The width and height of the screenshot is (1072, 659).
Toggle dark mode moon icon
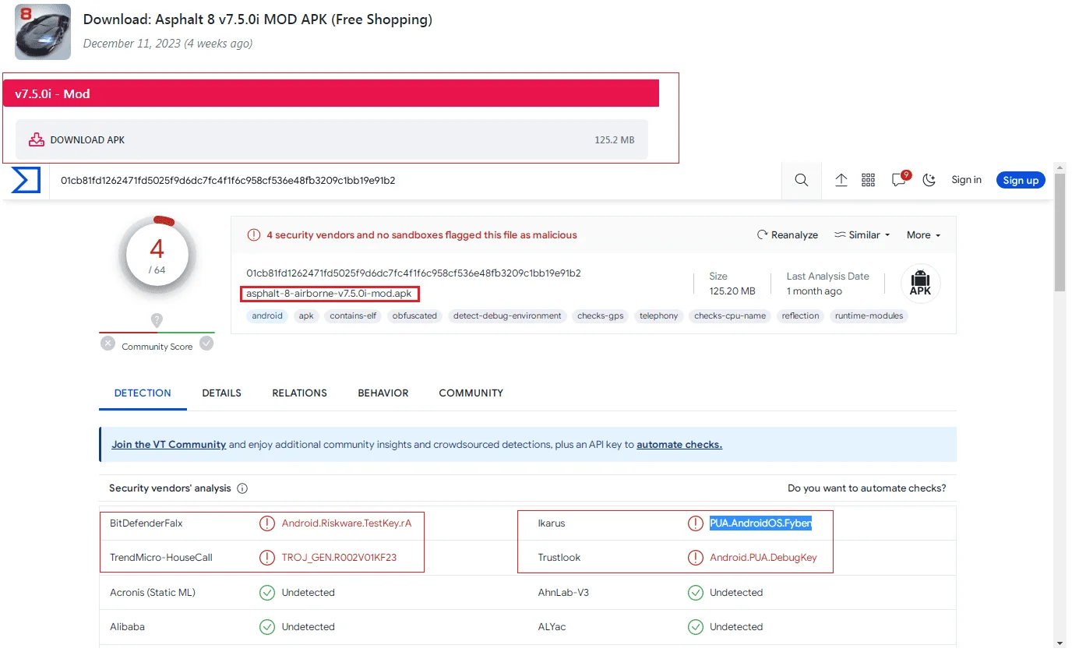pyautogui.click(x=929, y=180)
